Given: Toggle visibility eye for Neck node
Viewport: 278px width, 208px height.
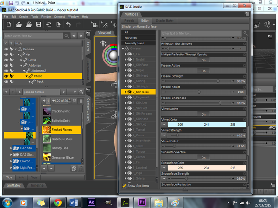Looking at the screenshot, I should tap(6, 81).
